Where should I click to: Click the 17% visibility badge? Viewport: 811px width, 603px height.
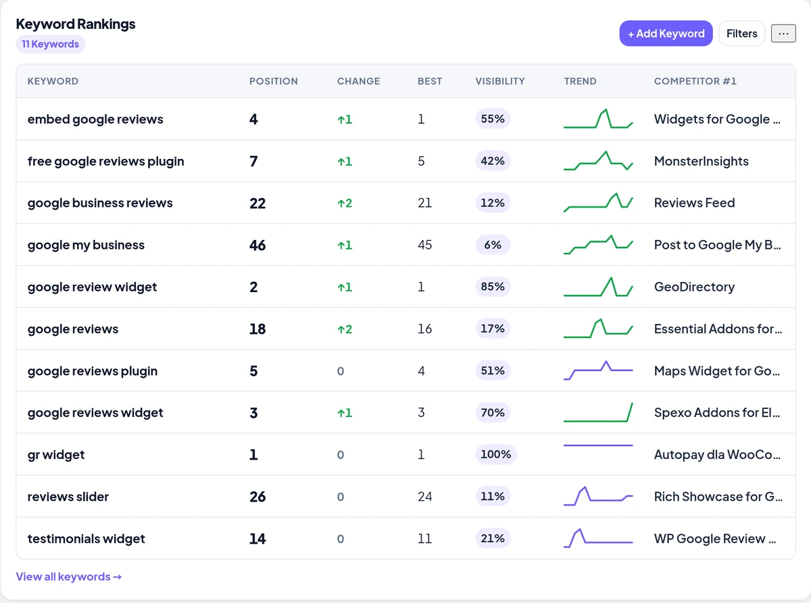tap(493, 329)
